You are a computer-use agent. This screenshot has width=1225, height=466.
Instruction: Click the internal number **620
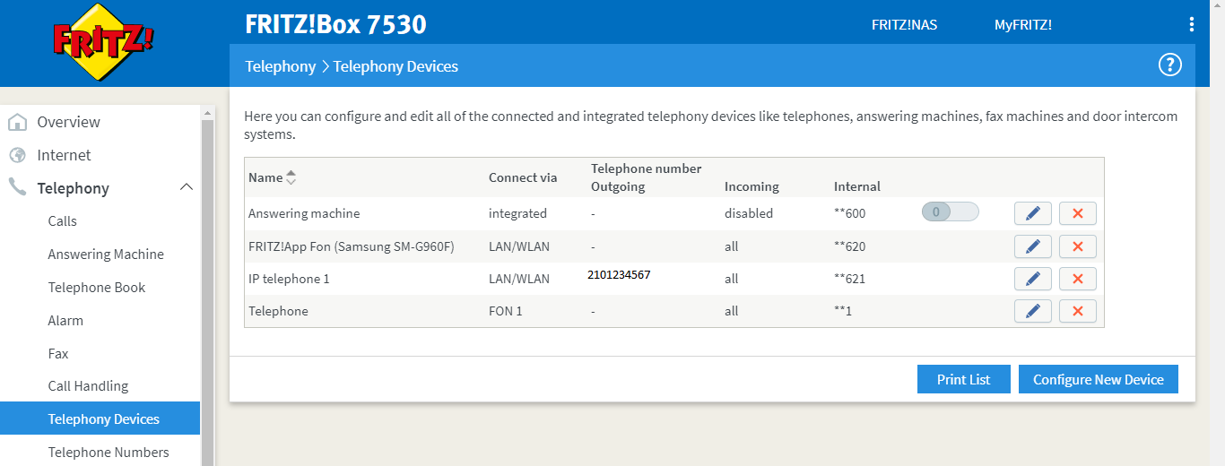point(850,246)
